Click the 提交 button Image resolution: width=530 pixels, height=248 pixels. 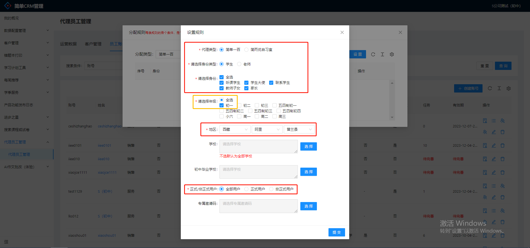pyautogui.click(x=336, y=232)
